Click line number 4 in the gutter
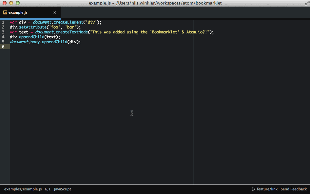The image size is (310, 194). (x=3, y=37)
